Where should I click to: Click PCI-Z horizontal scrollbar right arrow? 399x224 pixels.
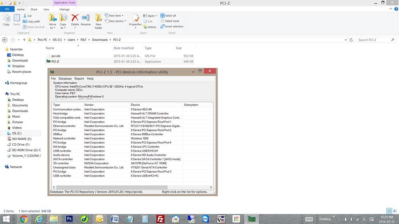tap(211, 187)
